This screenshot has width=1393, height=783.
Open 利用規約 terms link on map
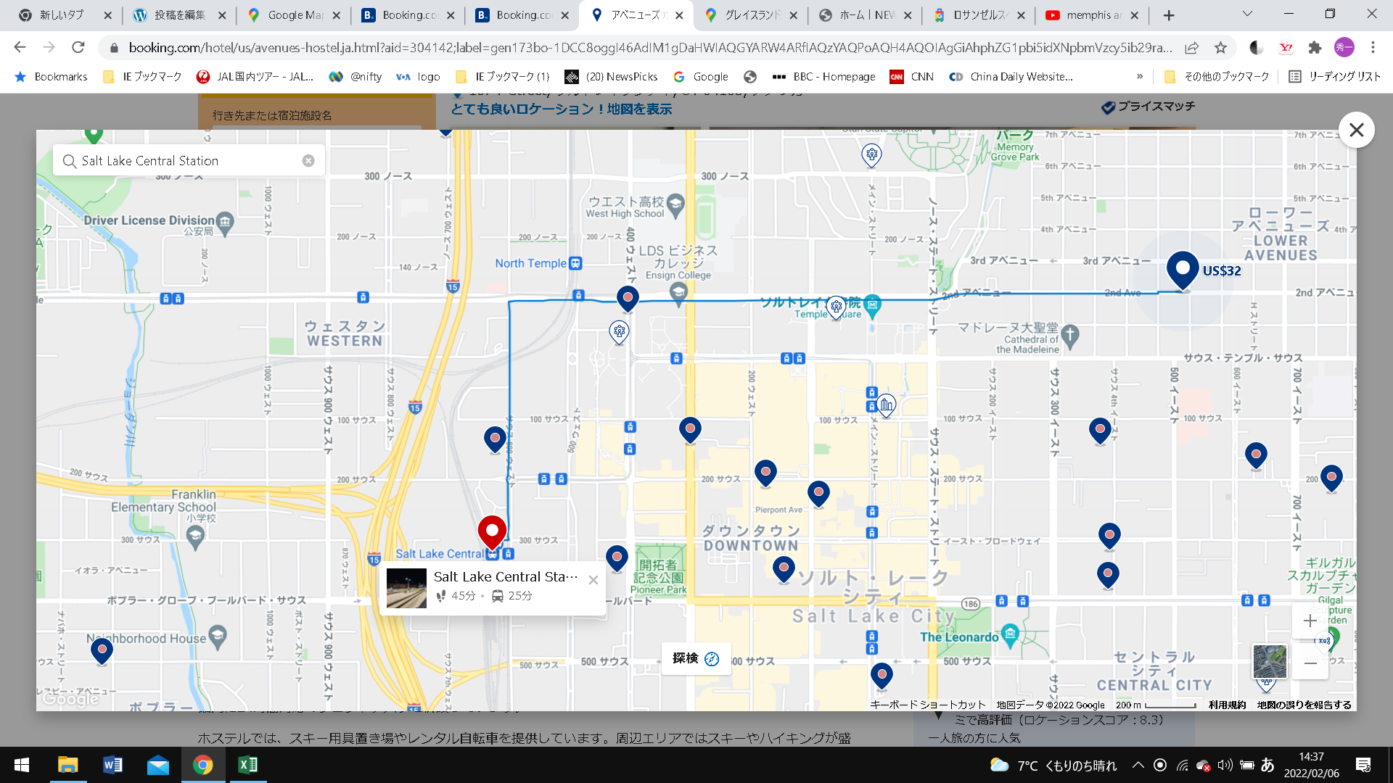click(1227, 705)
